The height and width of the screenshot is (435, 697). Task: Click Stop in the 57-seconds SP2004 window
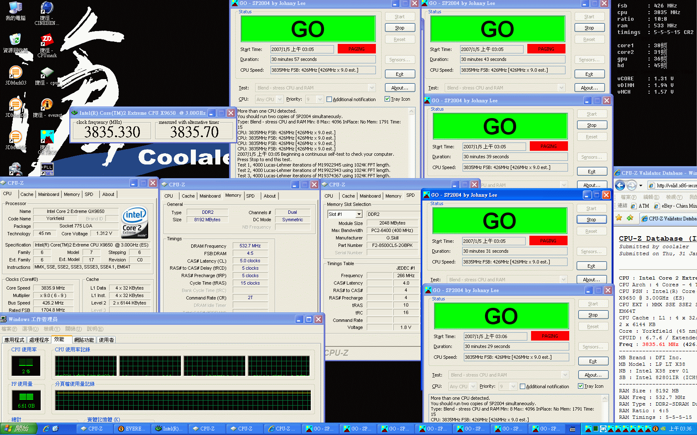400,28
